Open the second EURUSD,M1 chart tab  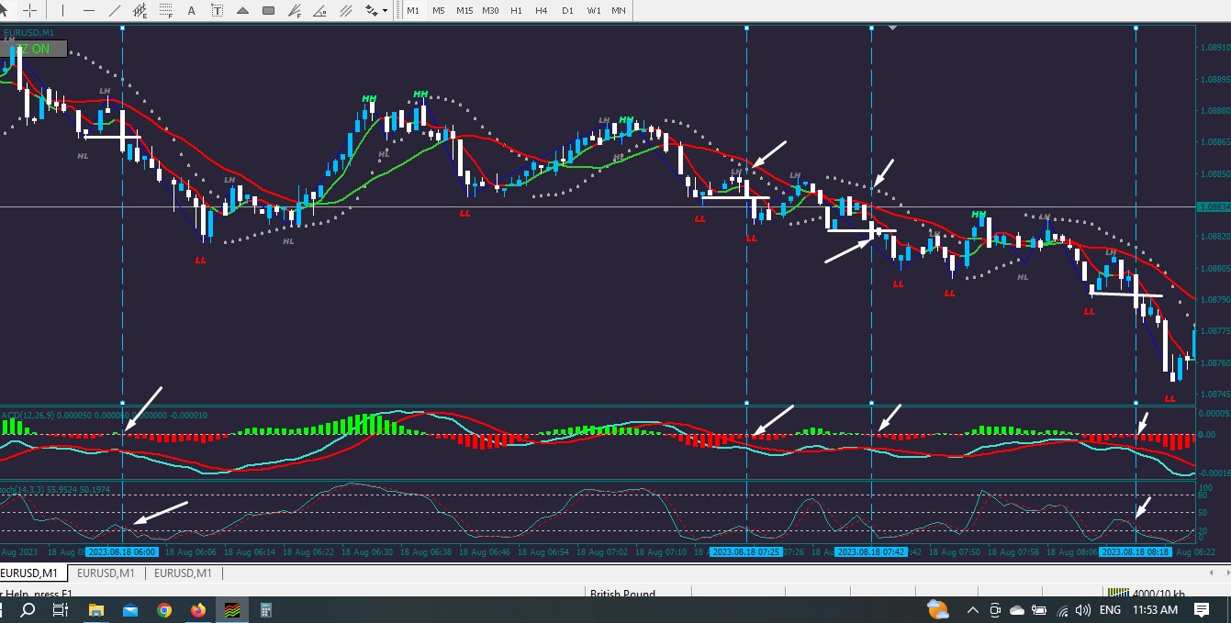(x=105, y=573)
